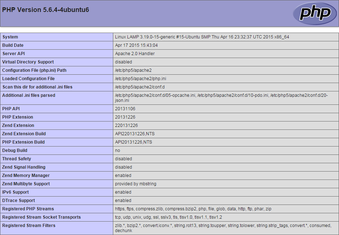Select "disabled" in the Zend Signal Handling row

[x=123, y=167]
